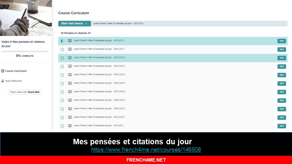Click arrow chevron on Start next lesson
292x164 pixels.
coord(86,24)
